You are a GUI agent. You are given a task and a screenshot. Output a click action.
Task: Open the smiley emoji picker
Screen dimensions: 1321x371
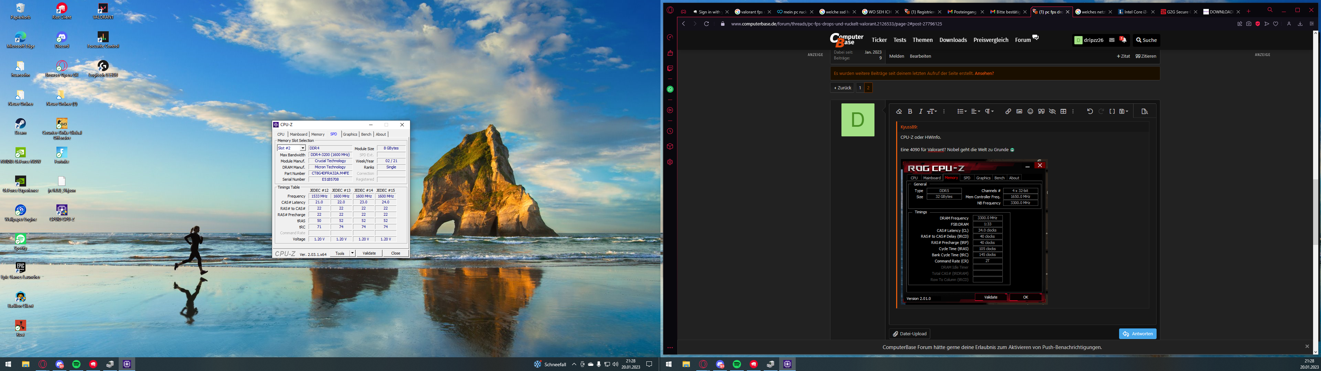[1030, 111]
